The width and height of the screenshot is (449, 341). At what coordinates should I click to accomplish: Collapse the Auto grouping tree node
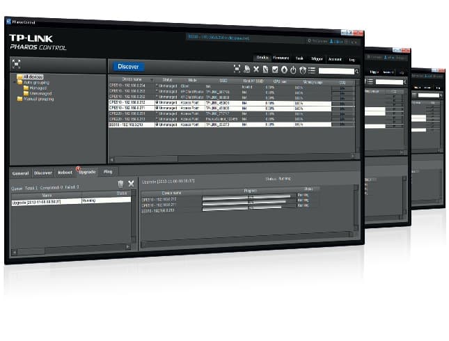tap(16, 82)
